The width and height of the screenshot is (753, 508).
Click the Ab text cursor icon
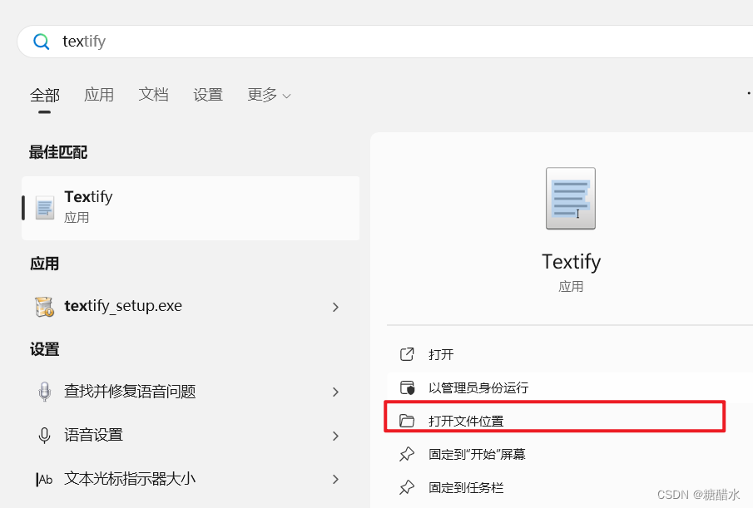point(44,479)
